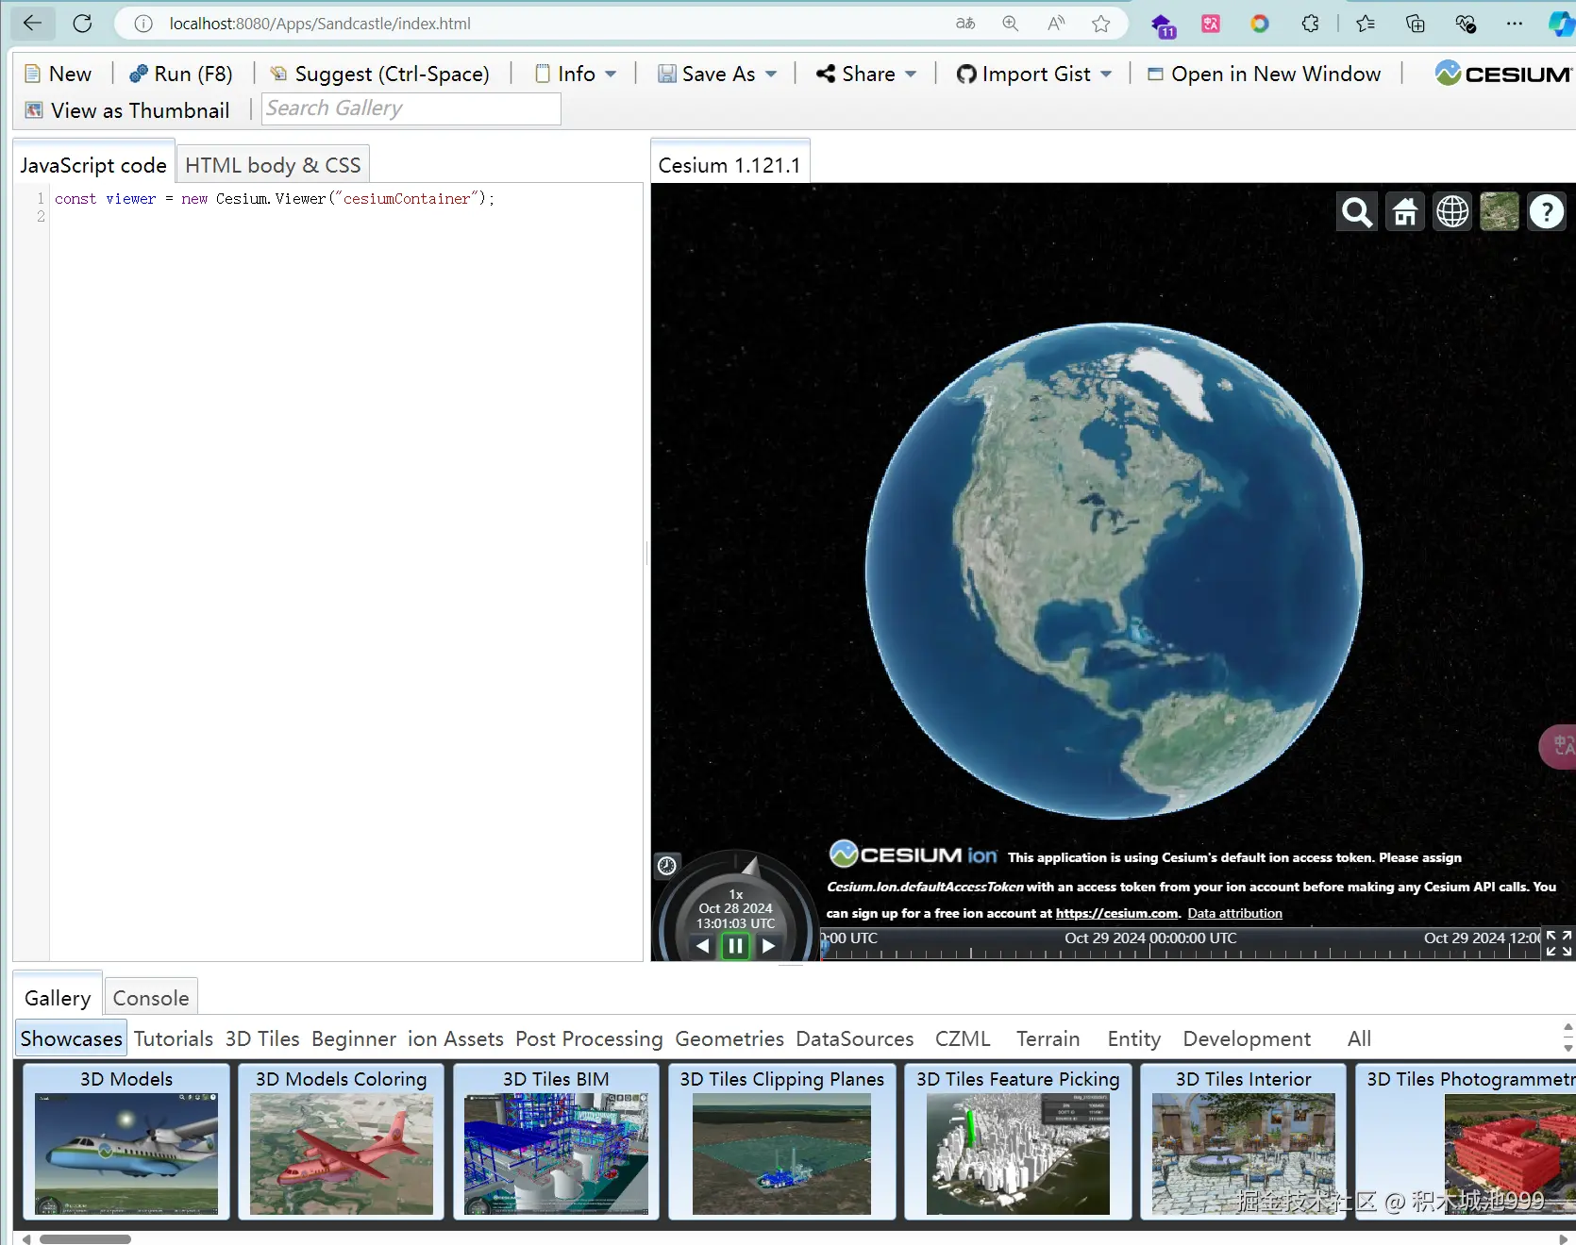Open the ion Assets gallery category
Image resolution: width=1576 pixels, height=1245 pixels.
coord(456,1038)
